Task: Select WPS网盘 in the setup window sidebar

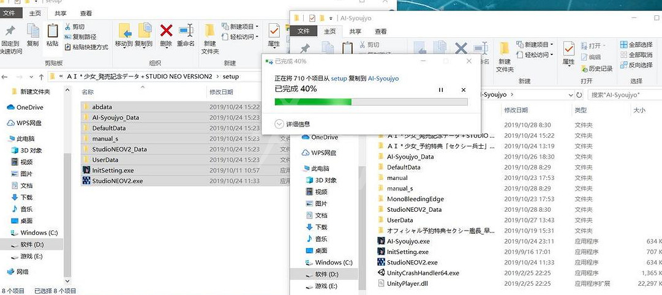Action: 24,123
